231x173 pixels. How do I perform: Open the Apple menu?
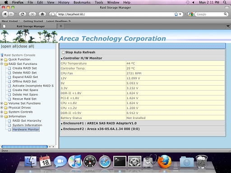pyautogui.click(x=6, y=2)
